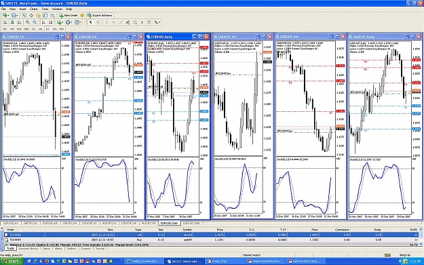
Task: Select the H4 timeframe button
Action: (40, 29)
